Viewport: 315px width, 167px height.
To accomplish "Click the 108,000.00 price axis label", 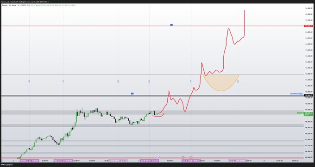I will pyautogui.click(x=309, y=133).
